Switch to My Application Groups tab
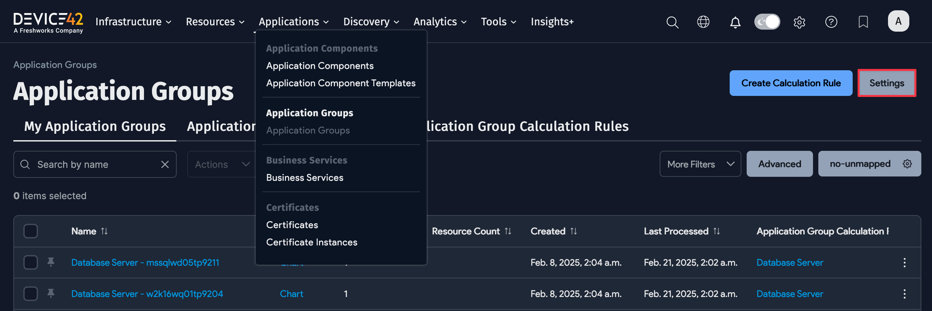The image size is (932, 311). 95,126
